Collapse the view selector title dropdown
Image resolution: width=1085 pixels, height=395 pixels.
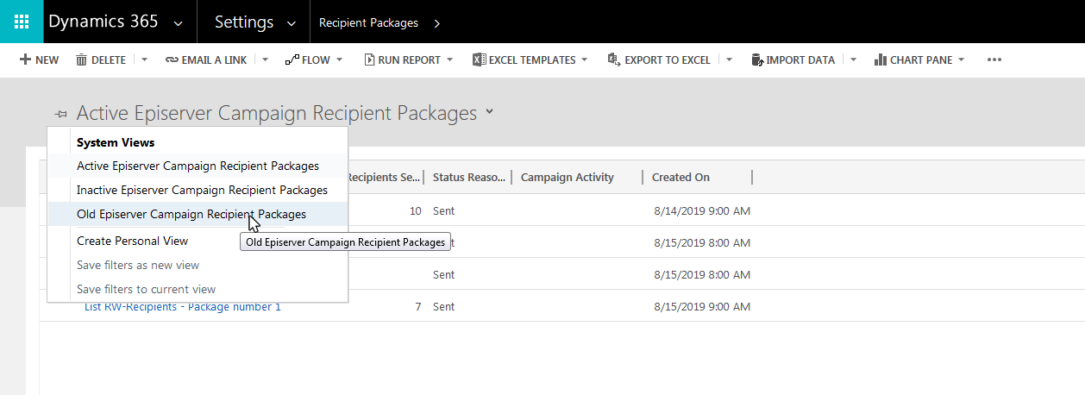490,112
